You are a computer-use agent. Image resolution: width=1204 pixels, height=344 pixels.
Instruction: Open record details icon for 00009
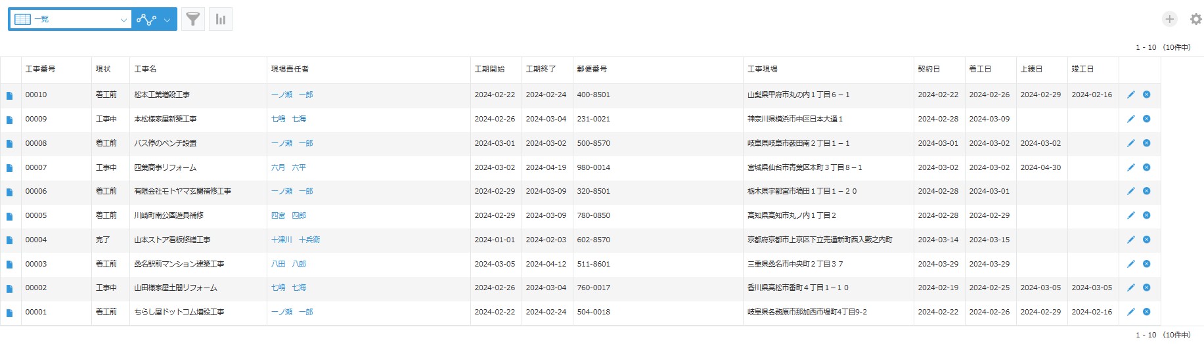(10, 119)
